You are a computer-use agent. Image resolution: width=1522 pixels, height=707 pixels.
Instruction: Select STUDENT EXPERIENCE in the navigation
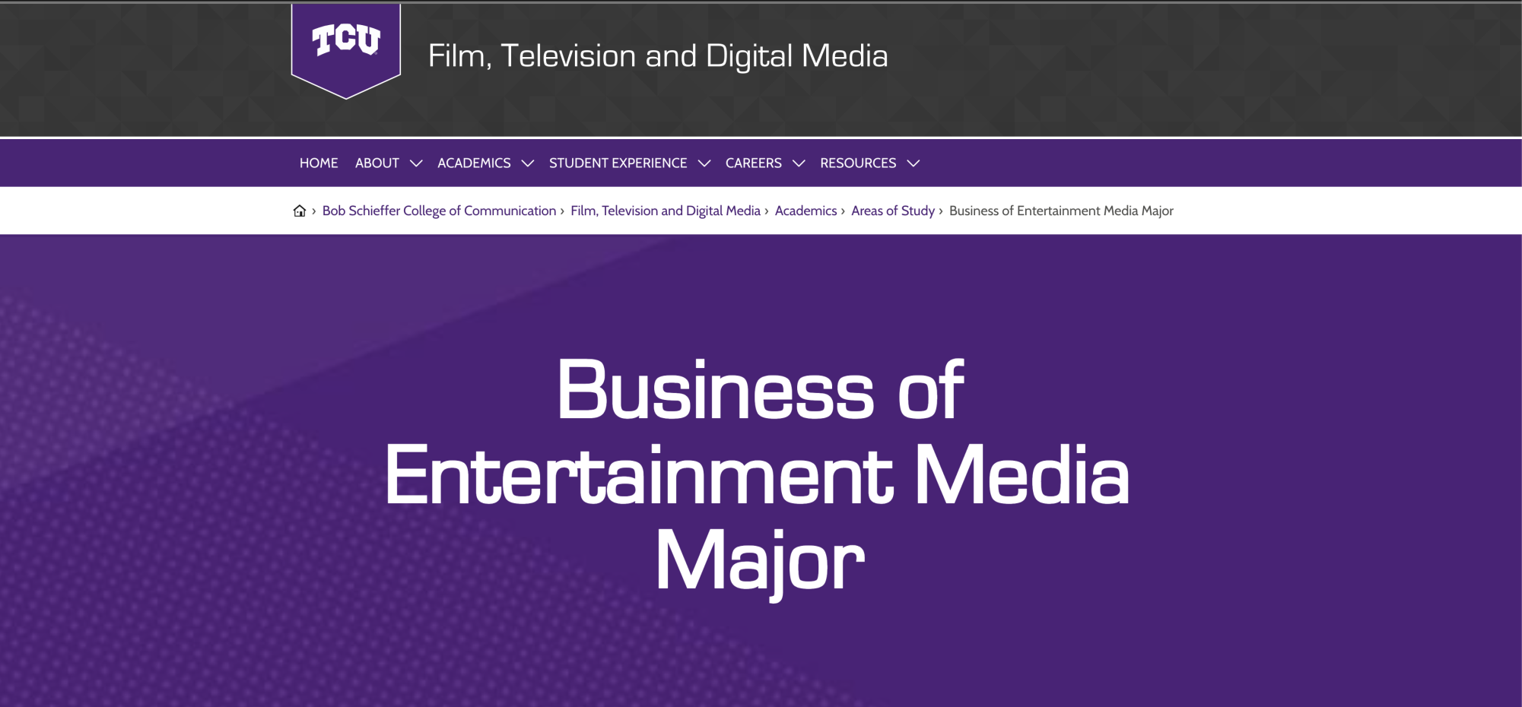[617, 163]
